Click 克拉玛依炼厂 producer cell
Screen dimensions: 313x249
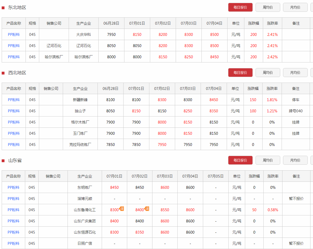pos(80,145)
